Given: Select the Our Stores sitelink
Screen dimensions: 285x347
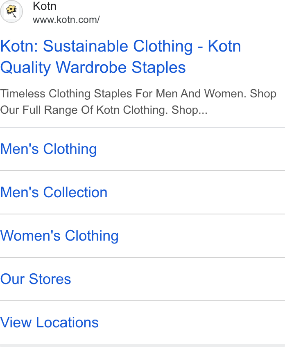Looking at the screenshot, I should 36,279.
